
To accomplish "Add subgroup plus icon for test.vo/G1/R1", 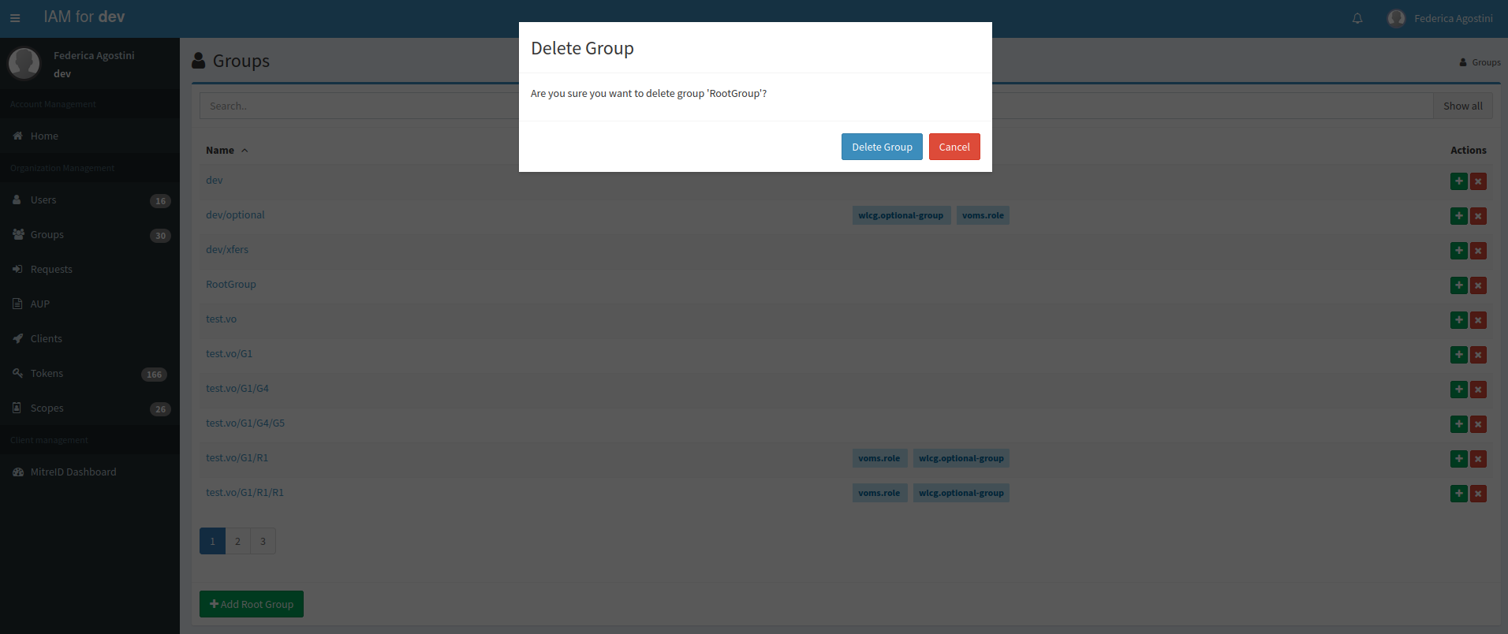I will [1459, 459].
